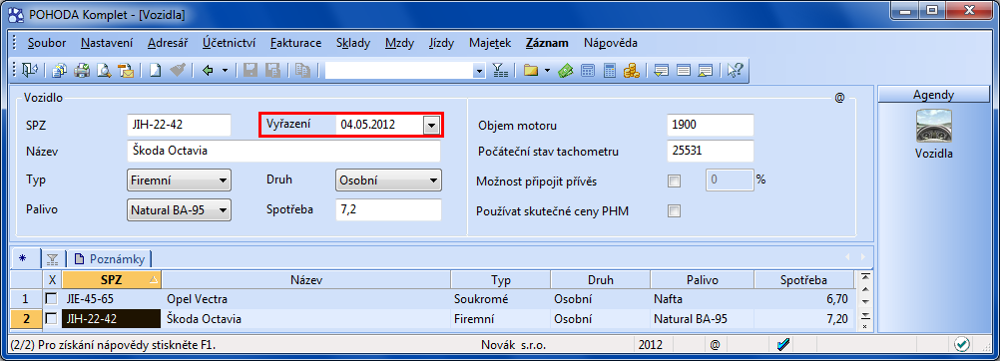
Task: Click the second floppy disk save icon
Action: [273, 70]
